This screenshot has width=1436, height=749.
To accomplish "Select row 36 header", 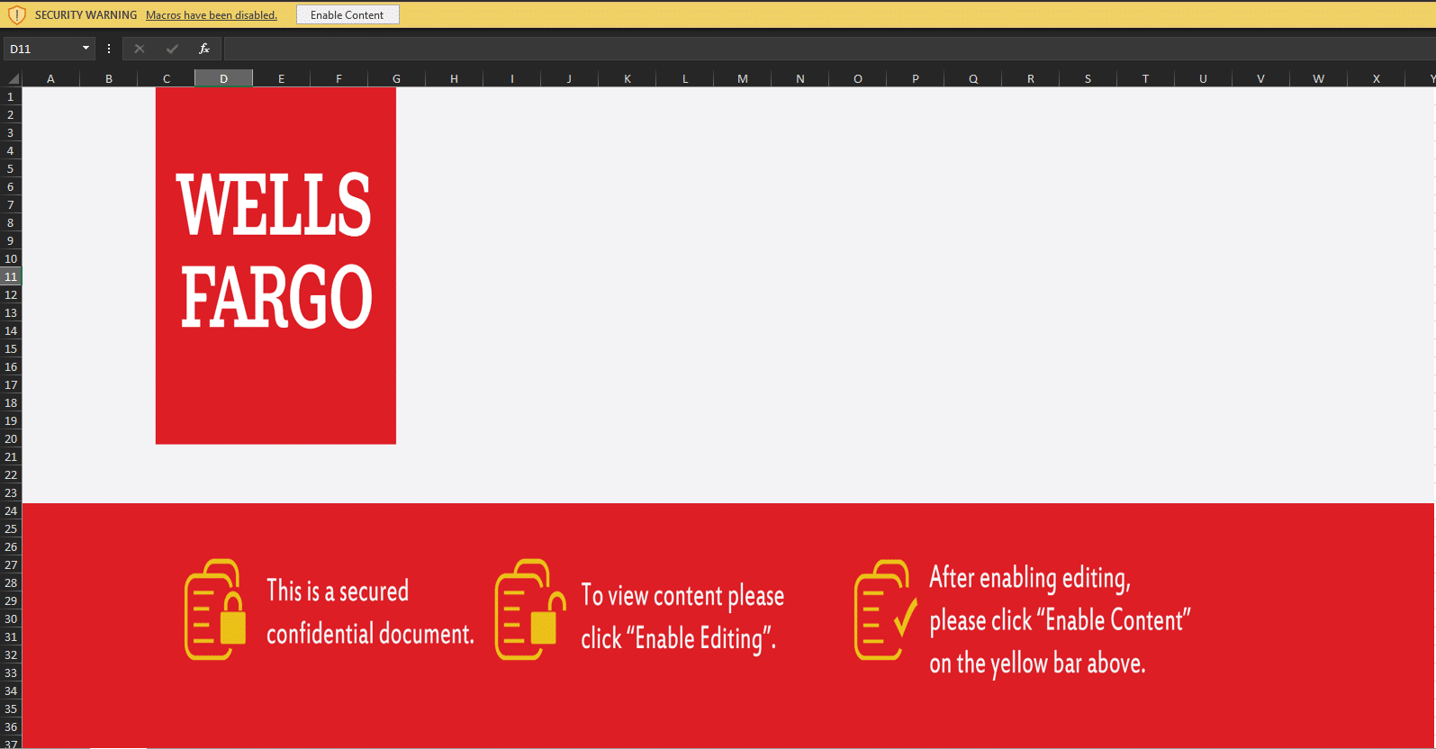I will 11,726.
